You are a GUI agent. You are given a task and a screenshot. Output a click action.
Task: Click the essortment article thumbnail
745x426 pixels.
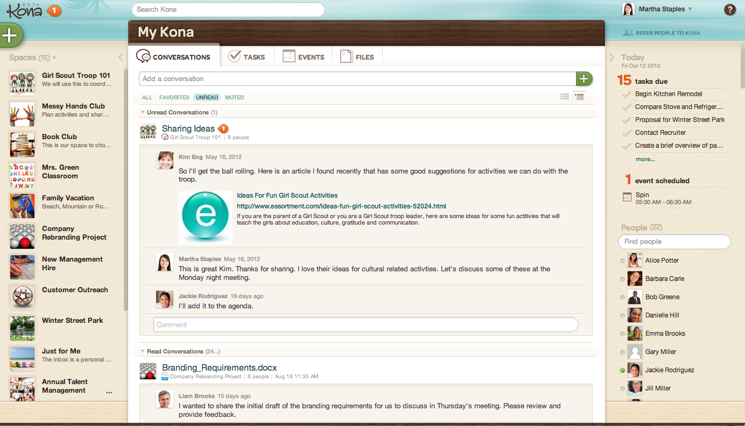[206, 218]
